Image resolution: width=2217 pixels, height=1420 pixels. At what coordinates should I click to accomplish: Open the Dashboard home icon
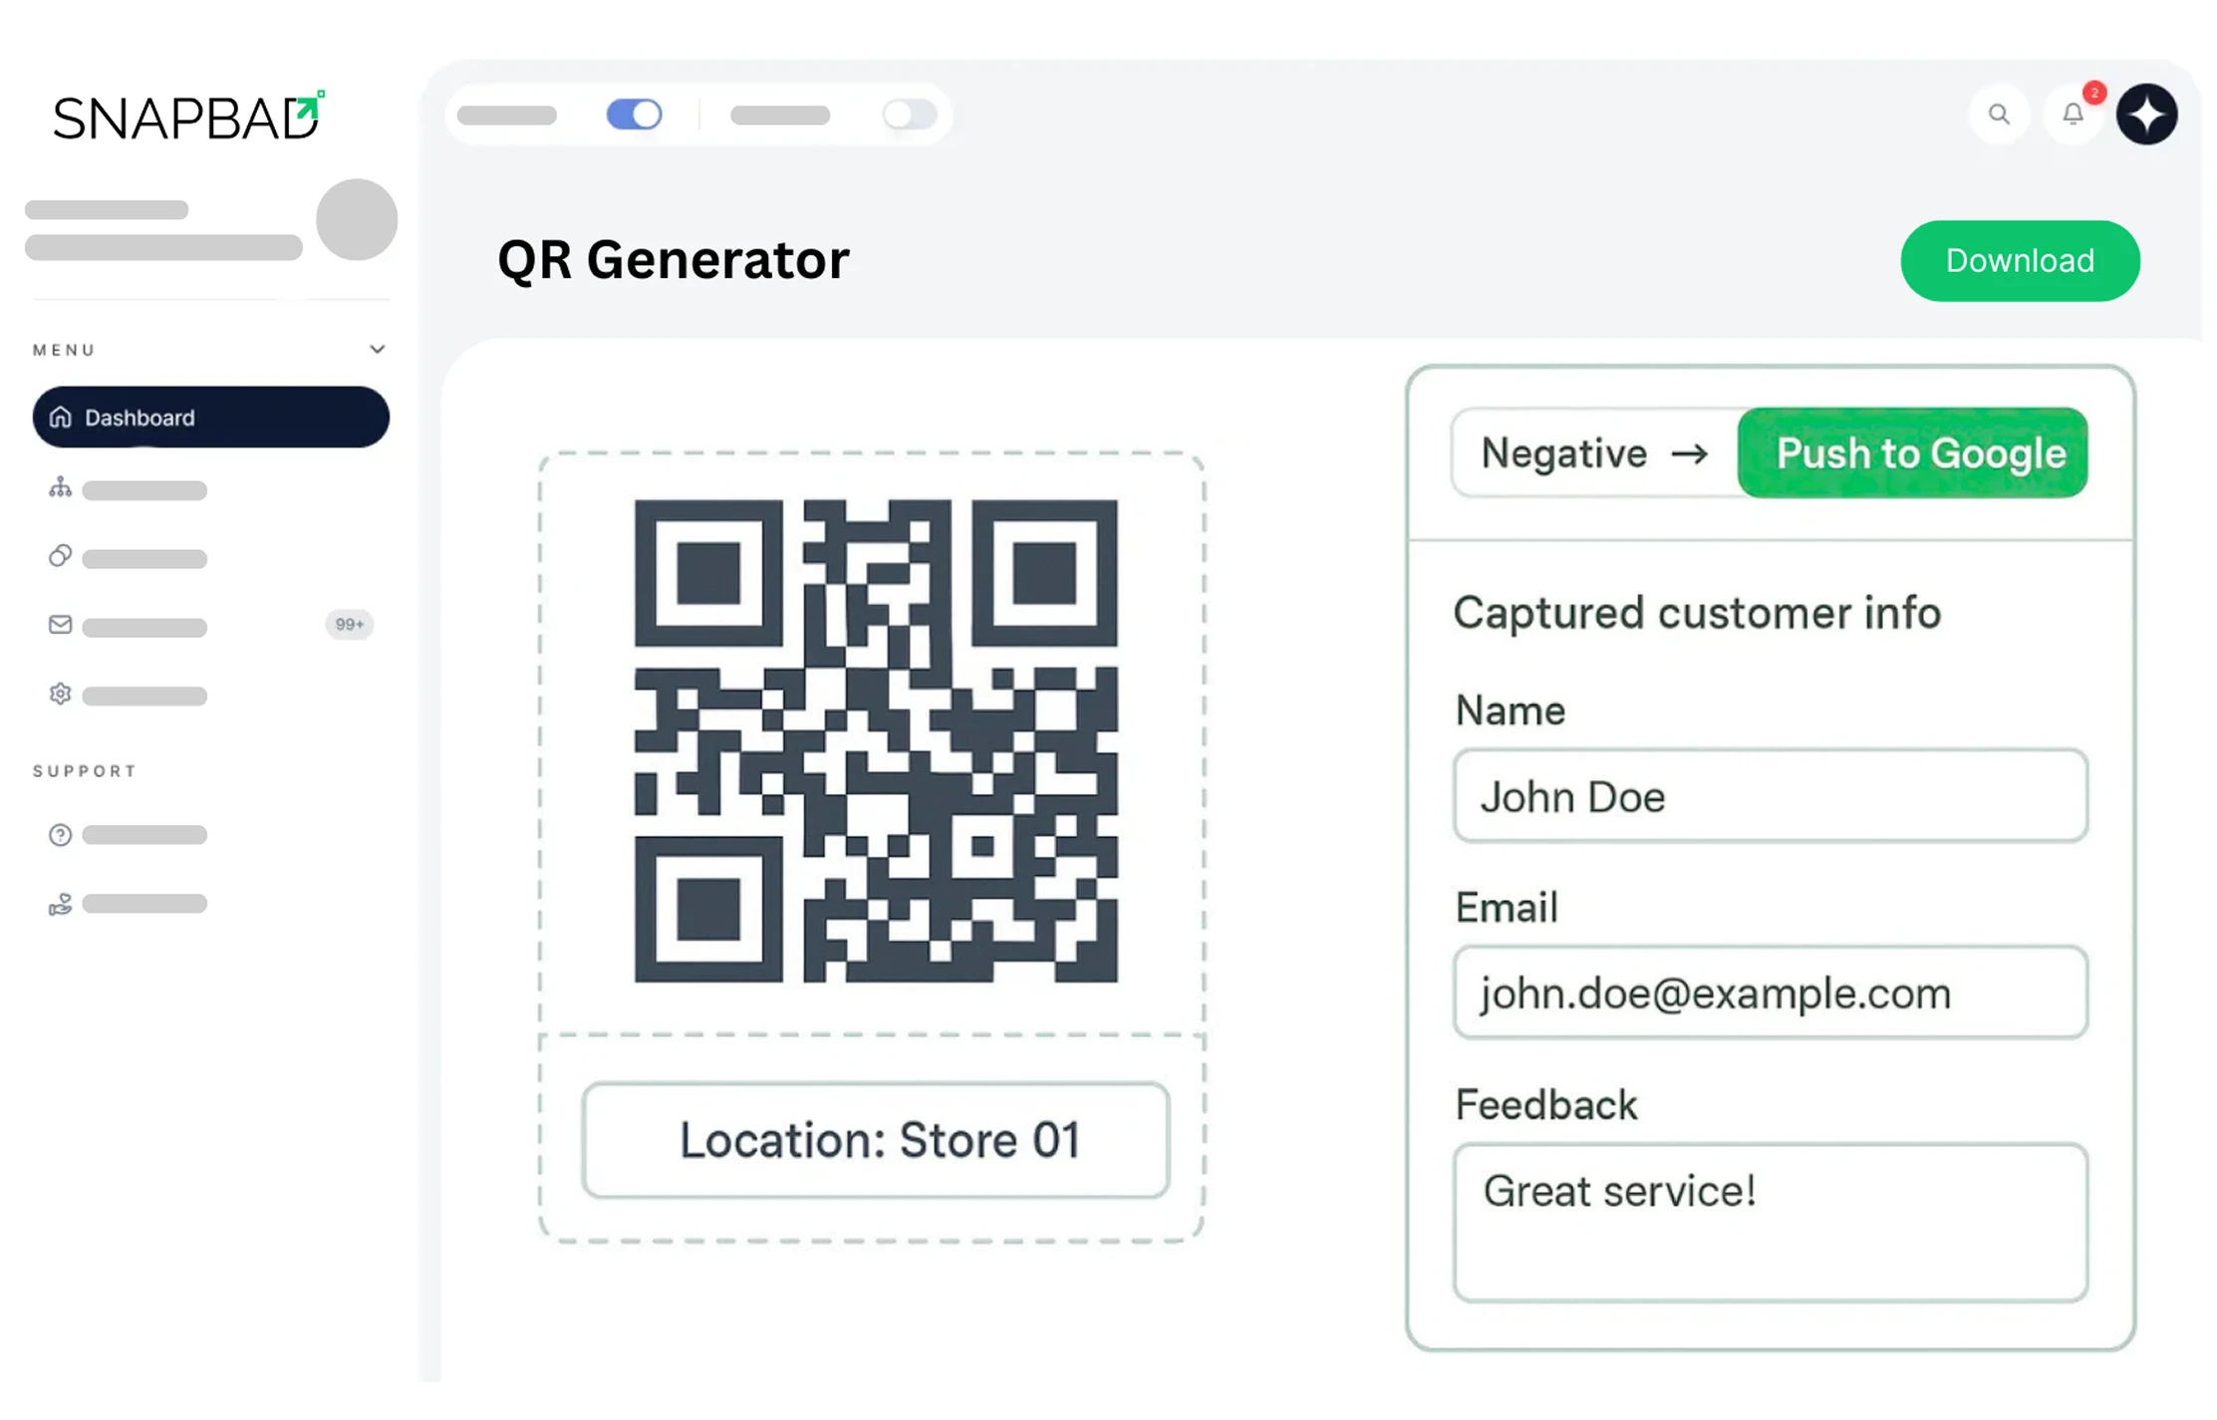[x=60, y=417]
